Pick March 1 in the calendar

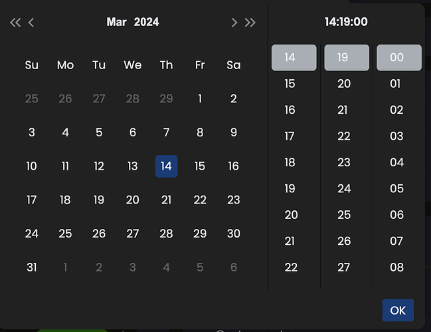tap(200, 98)
